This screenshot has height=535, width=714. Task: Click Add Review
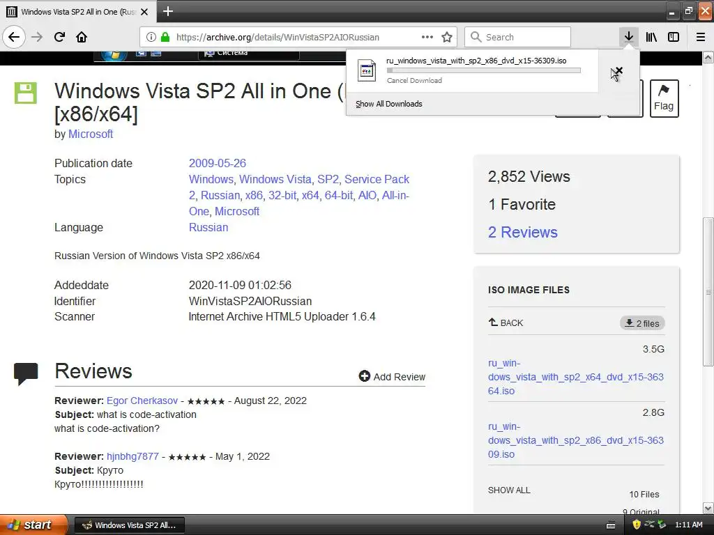click(x=392, y=377)
